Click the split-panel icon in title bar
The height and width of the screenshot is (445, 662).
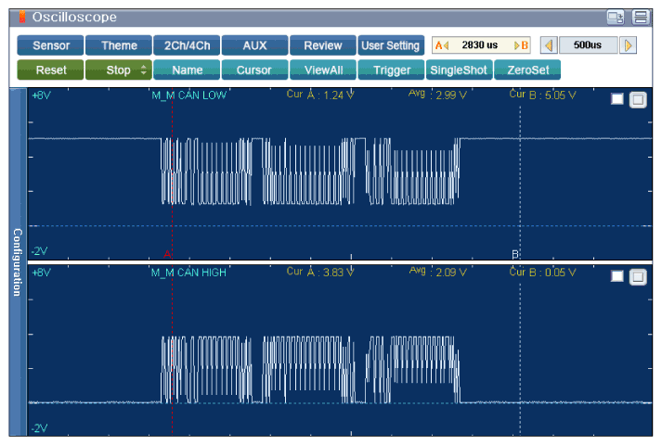click(641, 17)
